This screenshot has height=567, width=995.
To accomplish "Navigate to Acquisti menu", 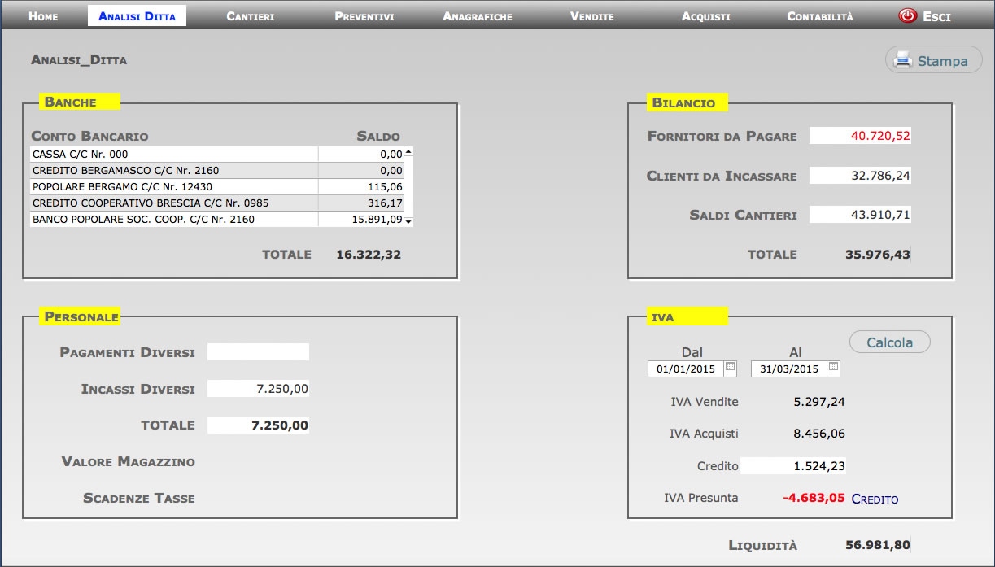I will 705,16.
